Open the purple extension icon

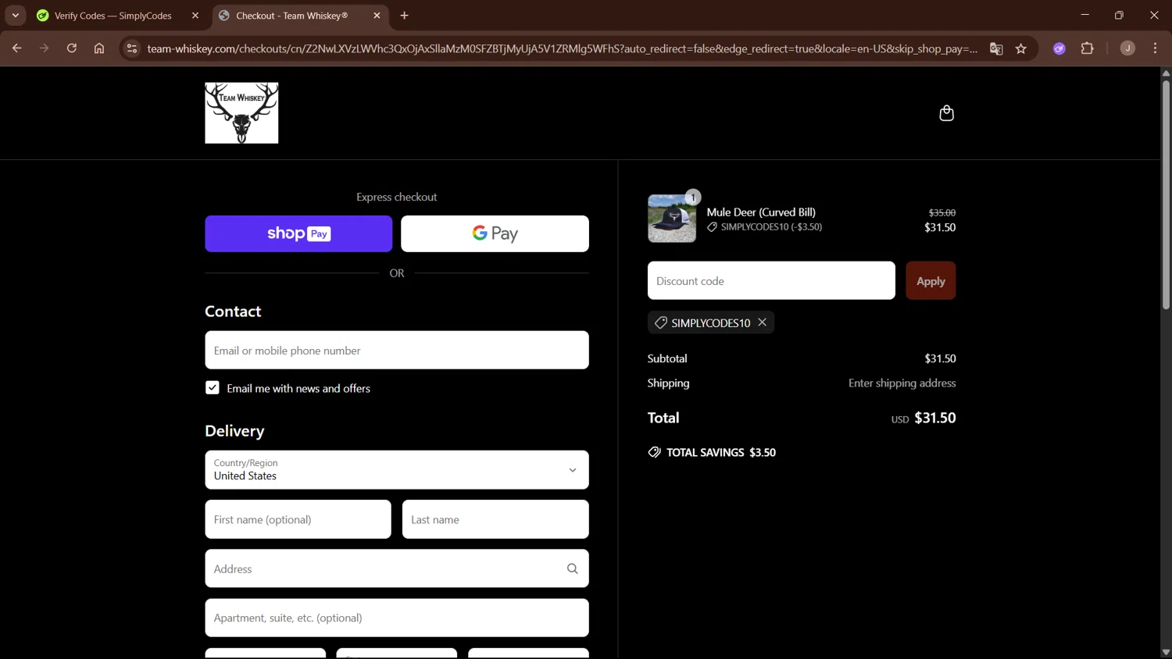[x=1059, y=48]
